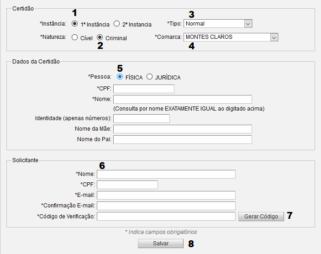The width and height of the screenshot is (321, 254).
Task: Focus the CPF field in Dados da Certidão
Action: coord(144,89)
